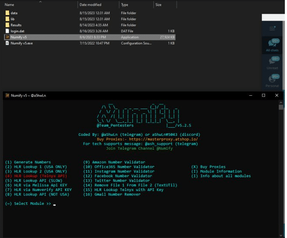Sort files by Type column header

pyautogui.click(x=125, y=4)
